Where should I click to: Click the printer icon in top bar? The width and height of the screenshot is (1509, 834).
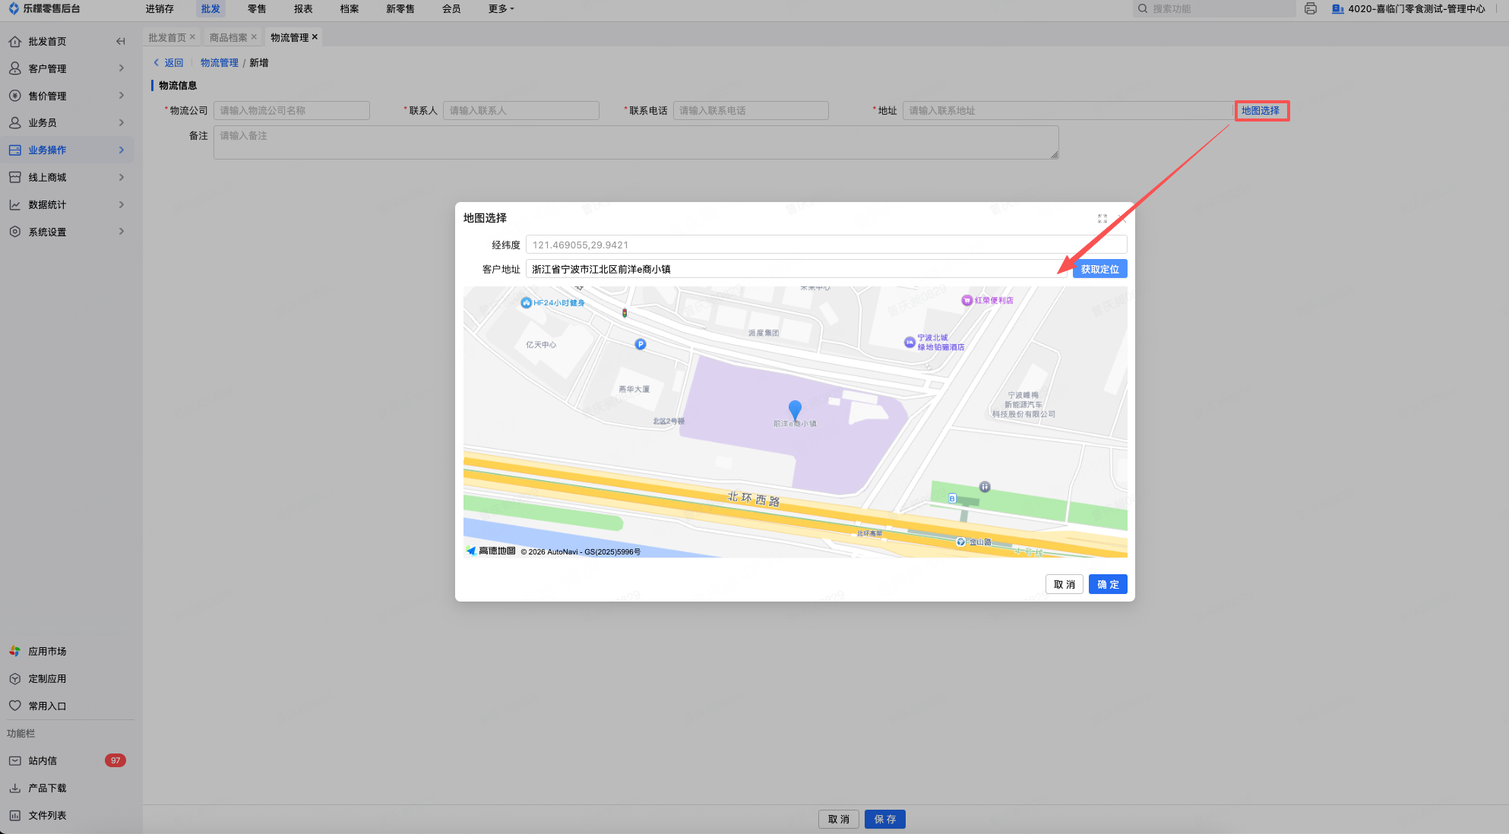click(x=1311, y=9)
